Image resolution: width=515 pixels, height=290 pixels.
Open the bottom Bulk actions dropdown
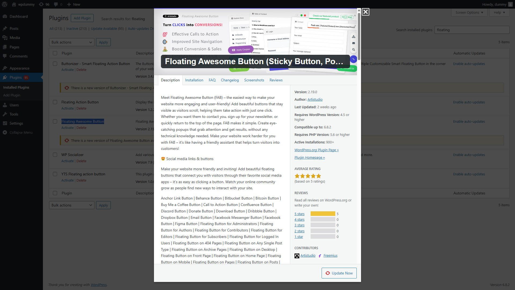point(72,205)
